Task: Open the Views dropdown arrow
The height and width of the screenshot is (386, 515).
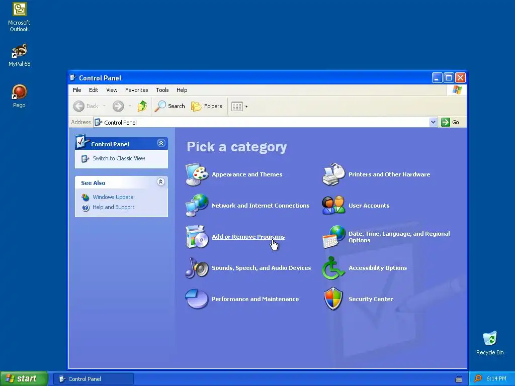Action: pos(246,107)
